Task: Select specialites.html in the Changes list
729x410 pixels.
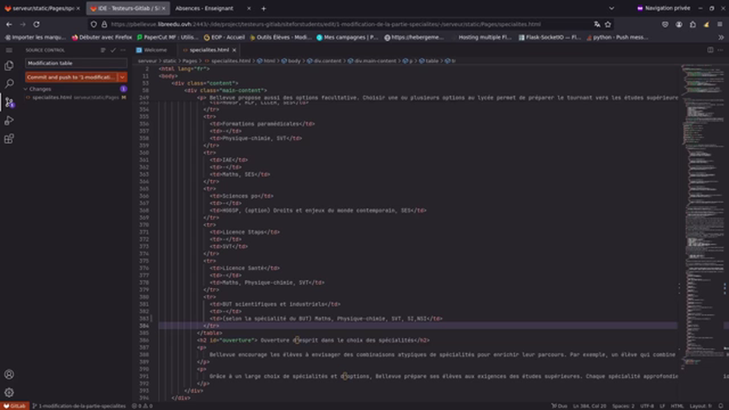Action: [x=51, y=97]
